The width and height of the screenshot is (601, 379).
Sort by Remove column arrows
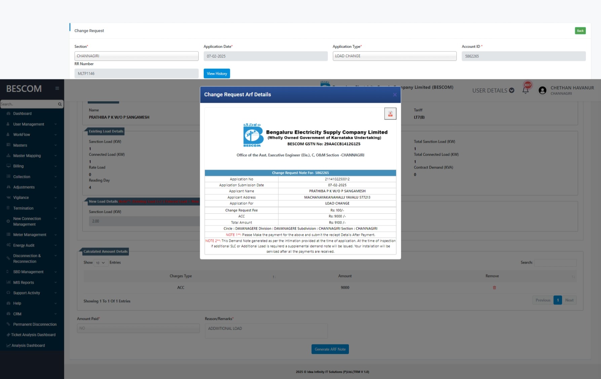[573, 276]
